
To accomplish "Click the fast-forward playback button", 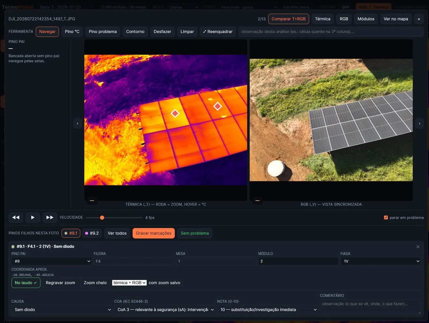I will point(50,217).
